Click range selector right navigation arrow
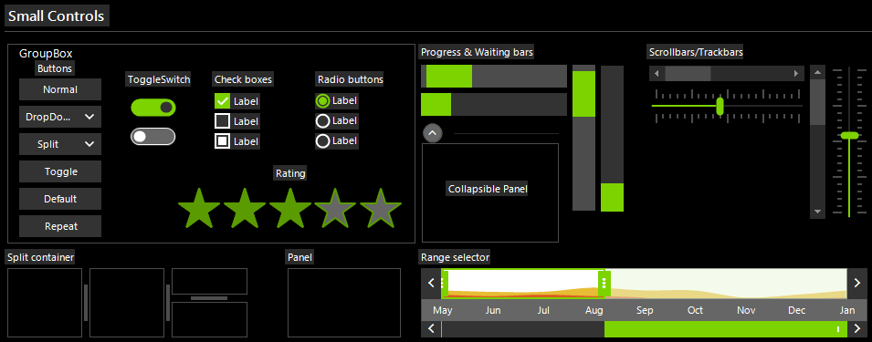 857,283
